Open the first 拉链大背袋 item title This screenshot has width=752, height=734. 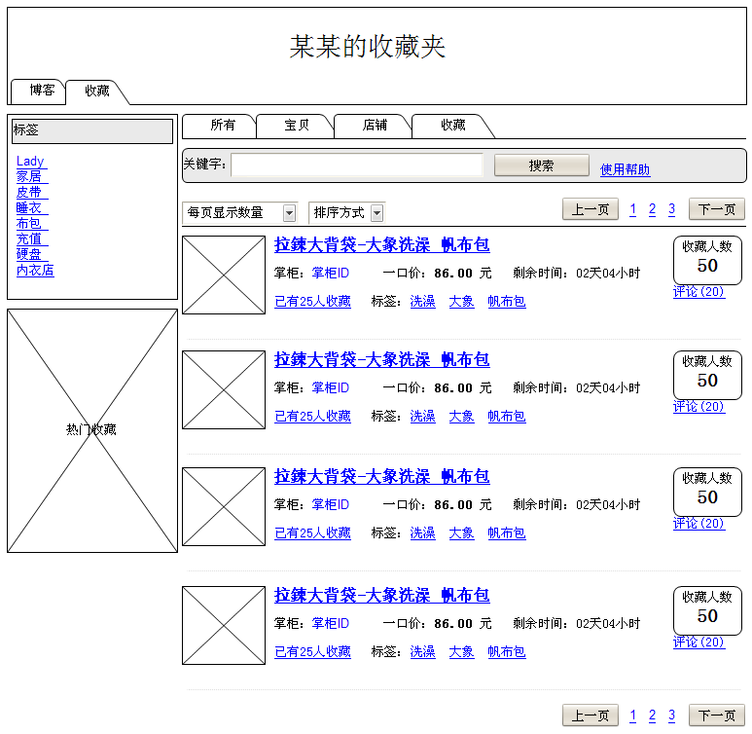(381, 245)
